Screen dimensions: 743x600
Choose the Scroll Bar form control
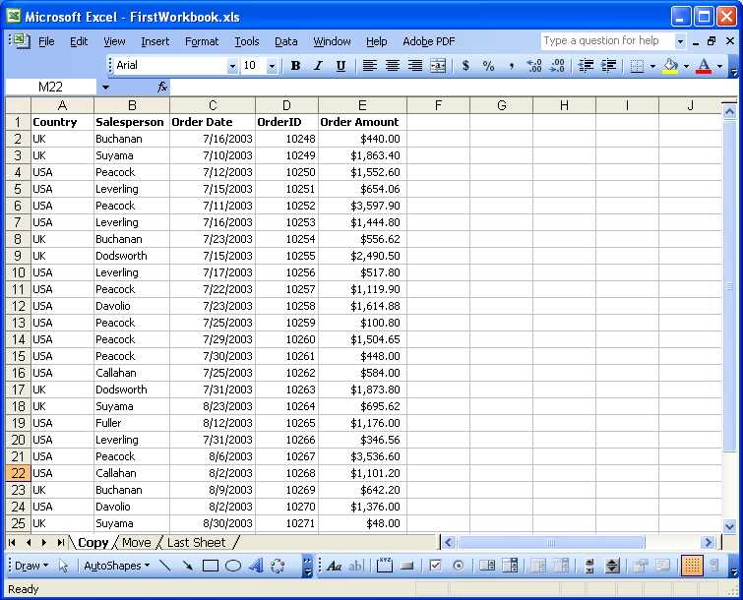tap(589, 566)
